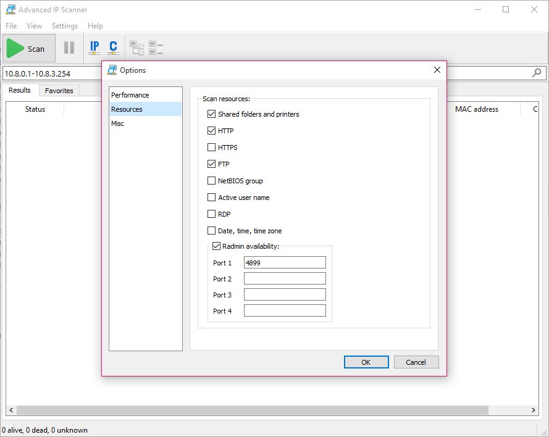Screen dimensions: 549x437
Task: Click the Expand all tree icon
Action: [x=136, y=48]
